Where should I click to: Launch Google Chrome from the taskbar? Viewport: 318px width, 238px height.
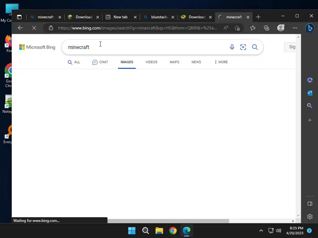pyautogui.click(x=173, y=231)
